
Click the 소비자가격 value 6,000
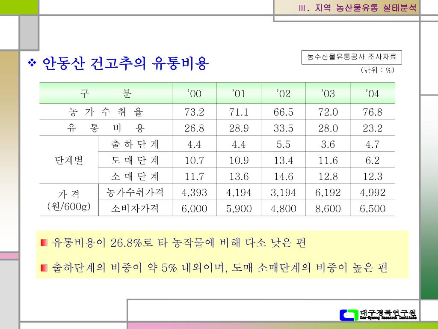tap(195, 209)
